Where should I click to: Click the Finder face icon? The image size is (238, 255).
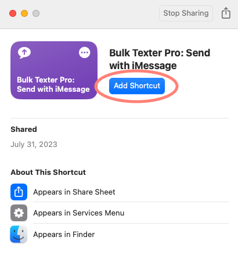(19, 234)
